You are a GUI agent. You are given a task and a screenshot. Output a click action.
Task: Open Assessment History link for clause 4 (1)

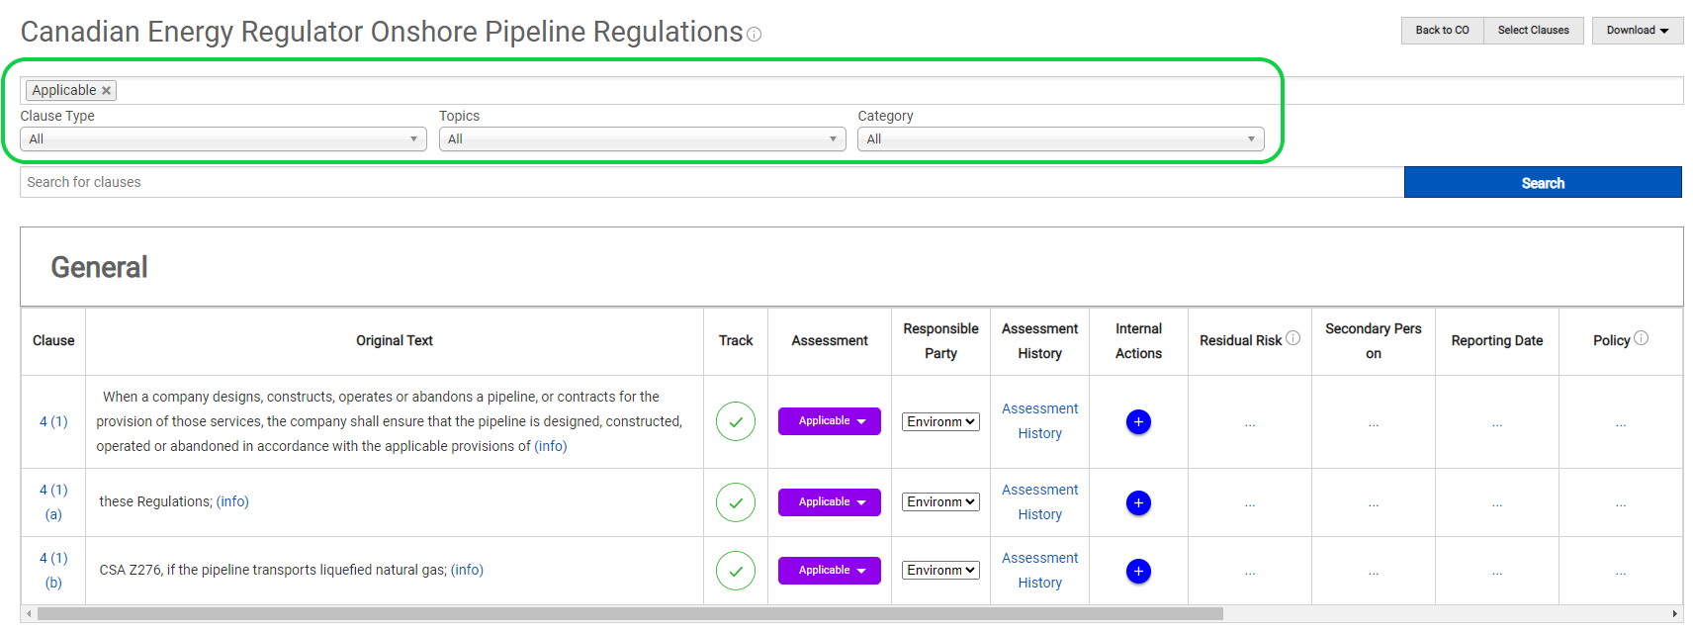click(x=1039, y=421)
